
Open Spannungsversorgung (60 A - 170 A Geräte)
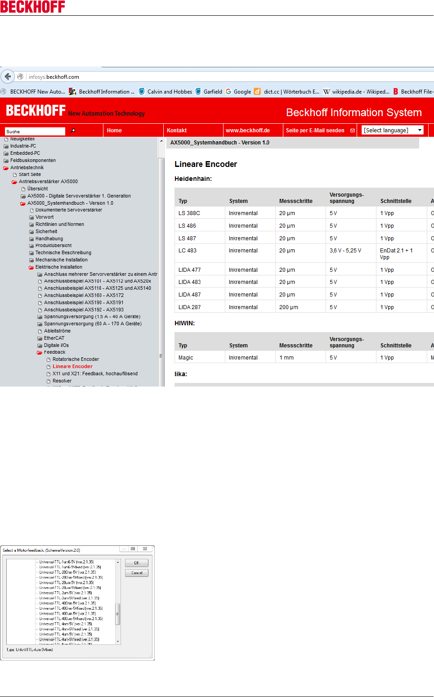[93, 324]
